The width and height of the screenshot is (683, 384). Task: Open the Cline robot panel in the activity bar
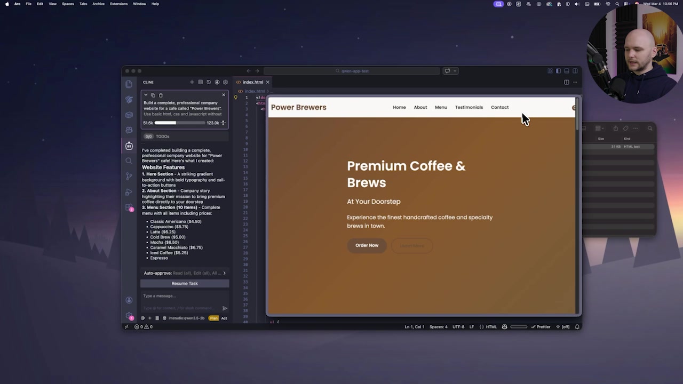(129, 146)
